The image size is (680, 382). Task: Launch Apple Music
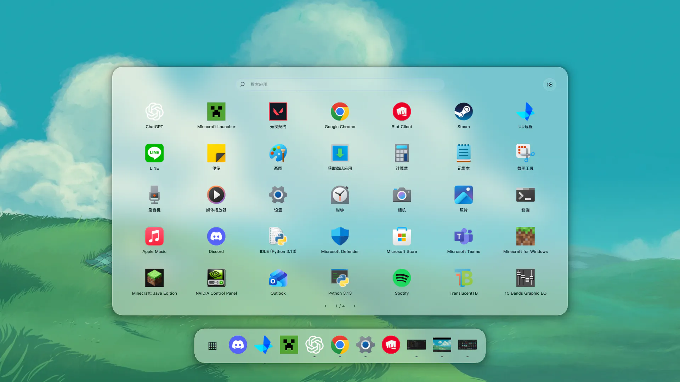pos(154,236)
